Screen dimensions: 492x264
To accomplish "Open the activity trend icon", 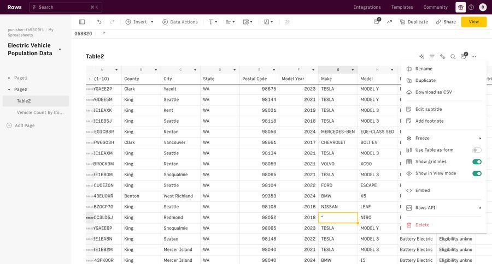I will [x=389, y=22].
